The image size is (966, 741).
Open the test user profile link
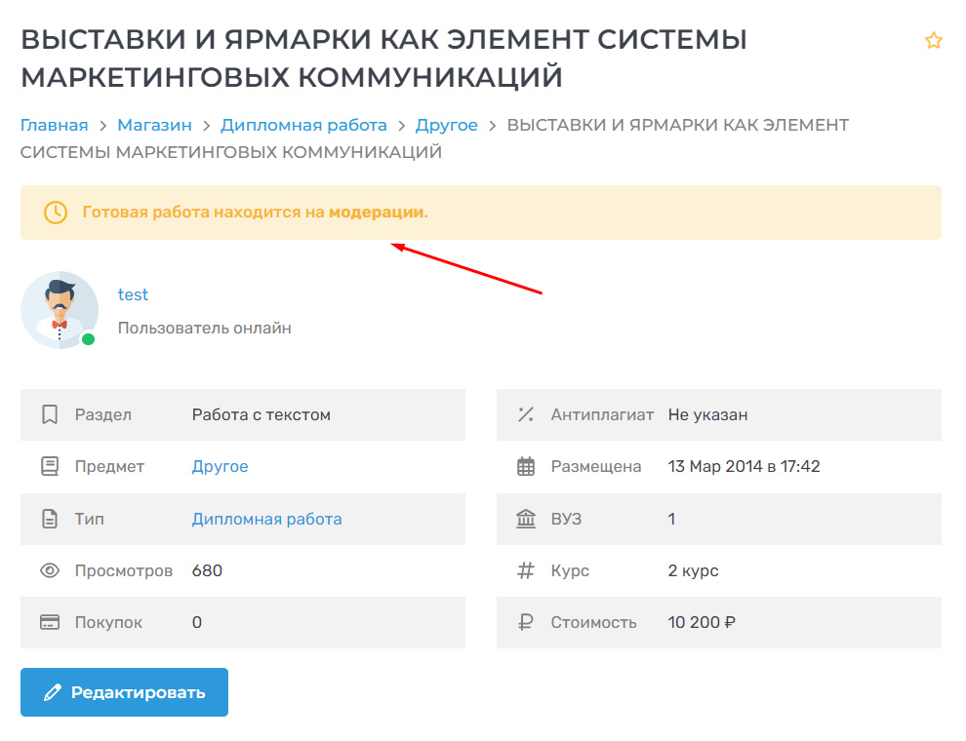pos(133,294)
